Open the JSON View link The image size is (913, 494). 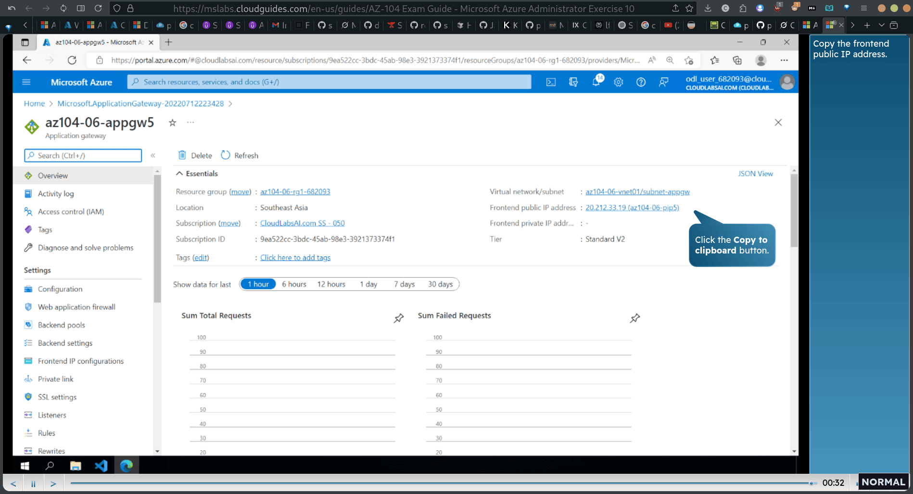coord(755,174)
